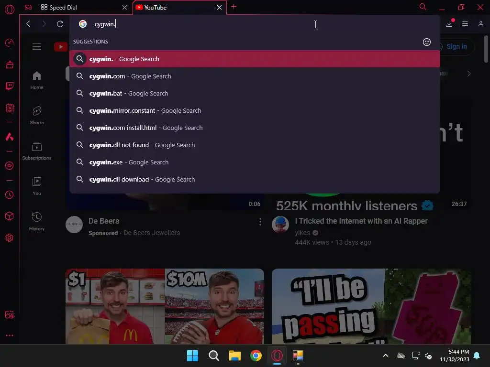Open GX Cleaner icon in sidebar
490x367 pixels.
10,65
